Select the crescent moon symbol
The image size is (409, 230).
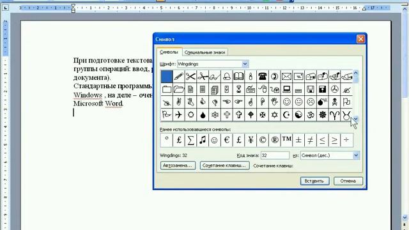click(286, 115)
